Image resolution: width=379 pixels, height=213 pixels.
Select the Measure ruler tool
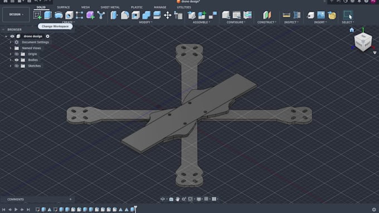286,15
